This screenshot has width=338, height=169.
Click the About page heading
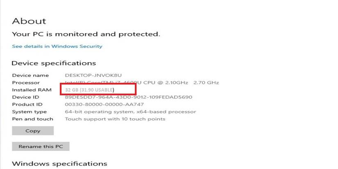(29, 21)
